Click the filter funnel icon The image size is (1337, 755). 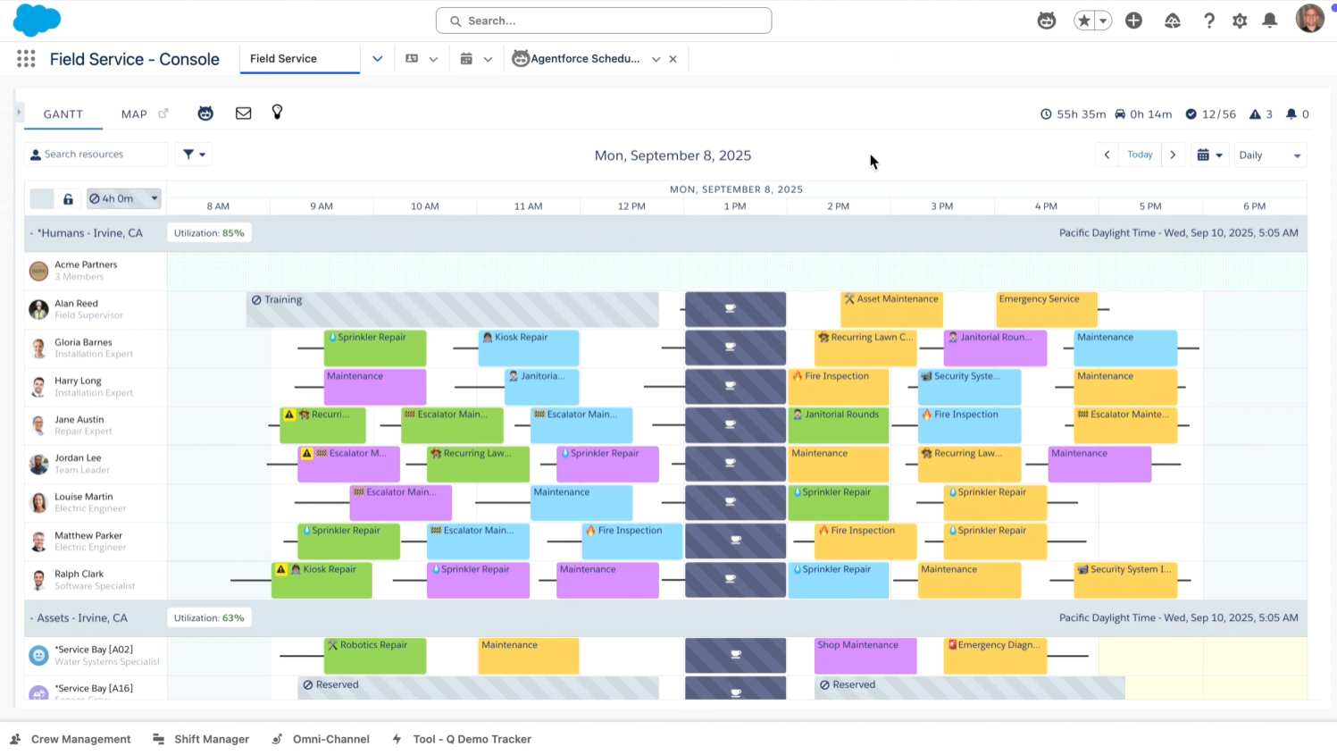(x=193, y=154)
